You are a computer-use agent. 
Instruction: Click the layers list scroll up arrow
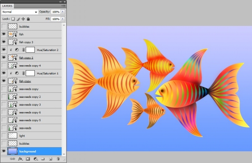click(64, 25)
